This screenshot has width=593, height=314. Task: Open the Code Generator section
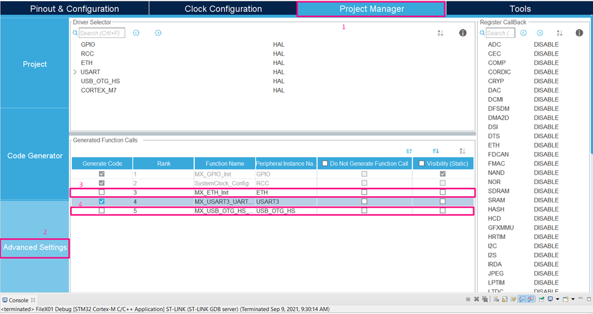coord(35,155)
